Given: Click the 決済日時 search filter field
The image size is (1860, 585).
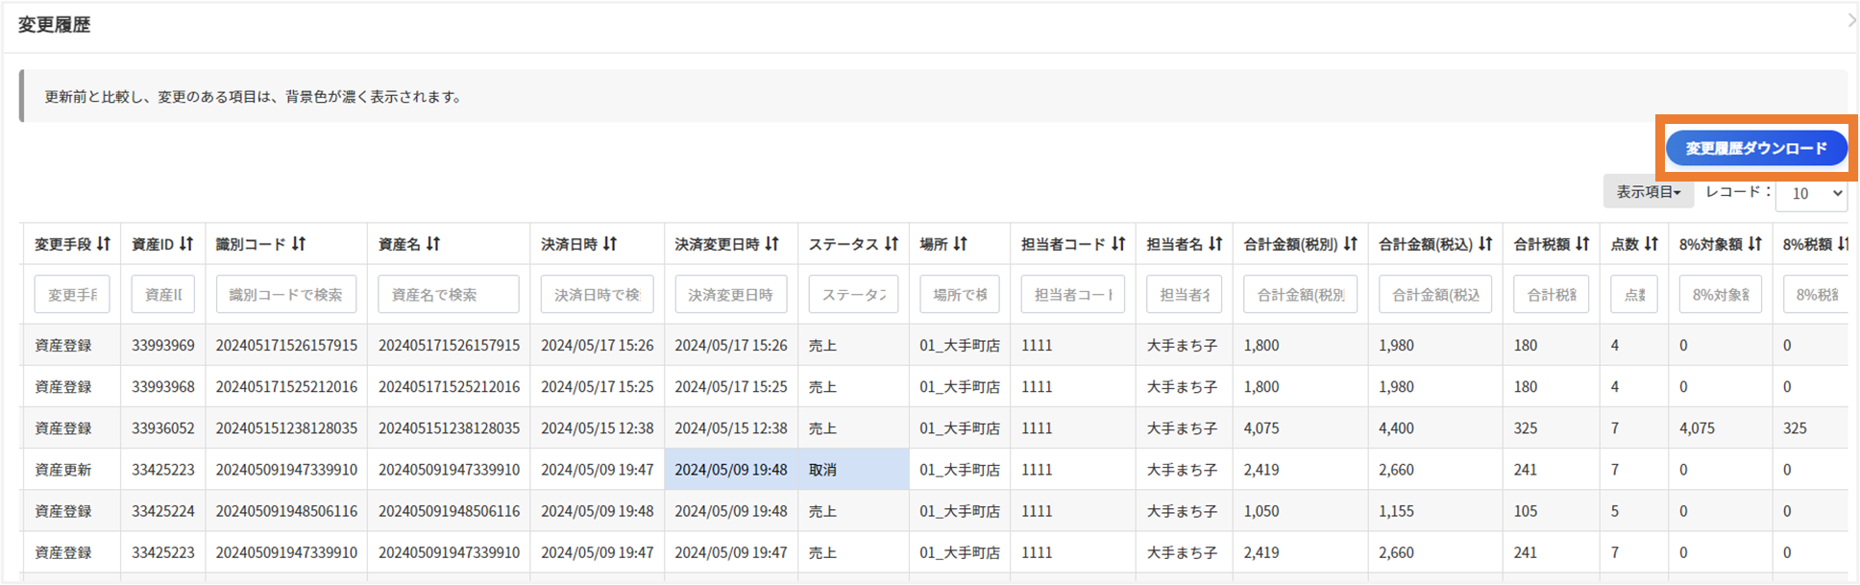Looking at the screenshot, I should click(597, 294).
